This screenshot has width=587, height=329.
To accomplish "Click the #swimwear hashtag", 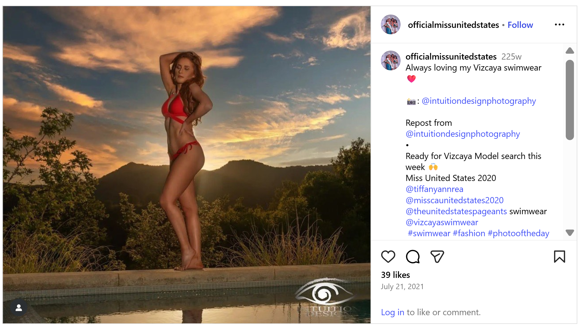I will (x=429, y=233).
